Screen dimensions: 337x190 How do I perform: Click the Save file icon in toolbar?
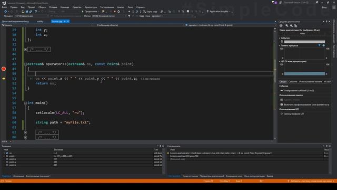(27, 12)
